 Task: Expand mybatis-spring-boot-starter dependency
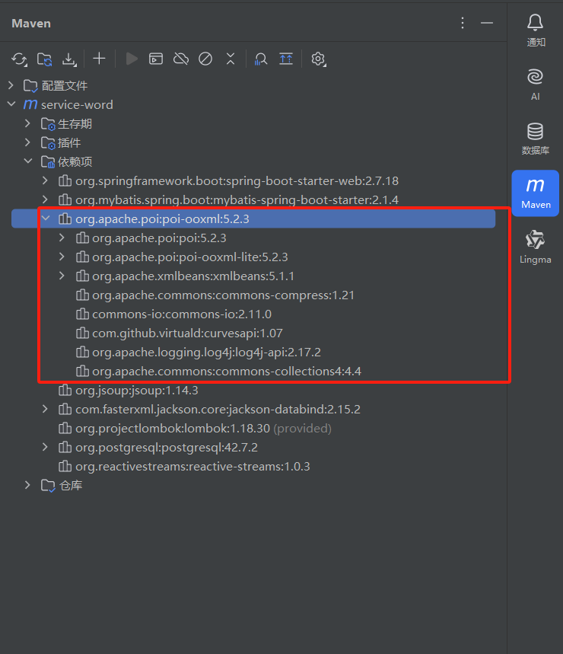point(45,199)
